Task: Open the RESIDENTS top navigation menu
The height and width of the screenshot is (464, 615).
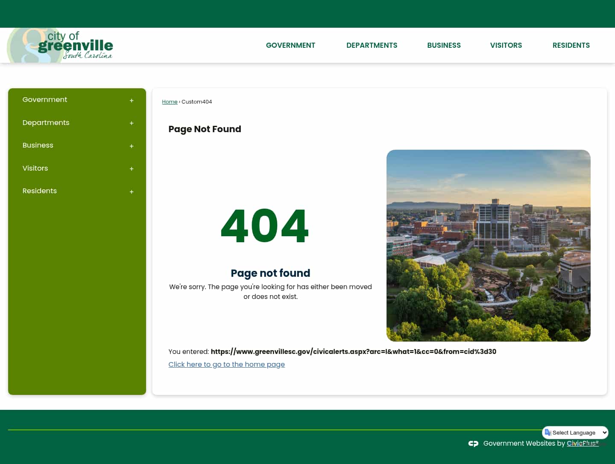Action: 571,45
